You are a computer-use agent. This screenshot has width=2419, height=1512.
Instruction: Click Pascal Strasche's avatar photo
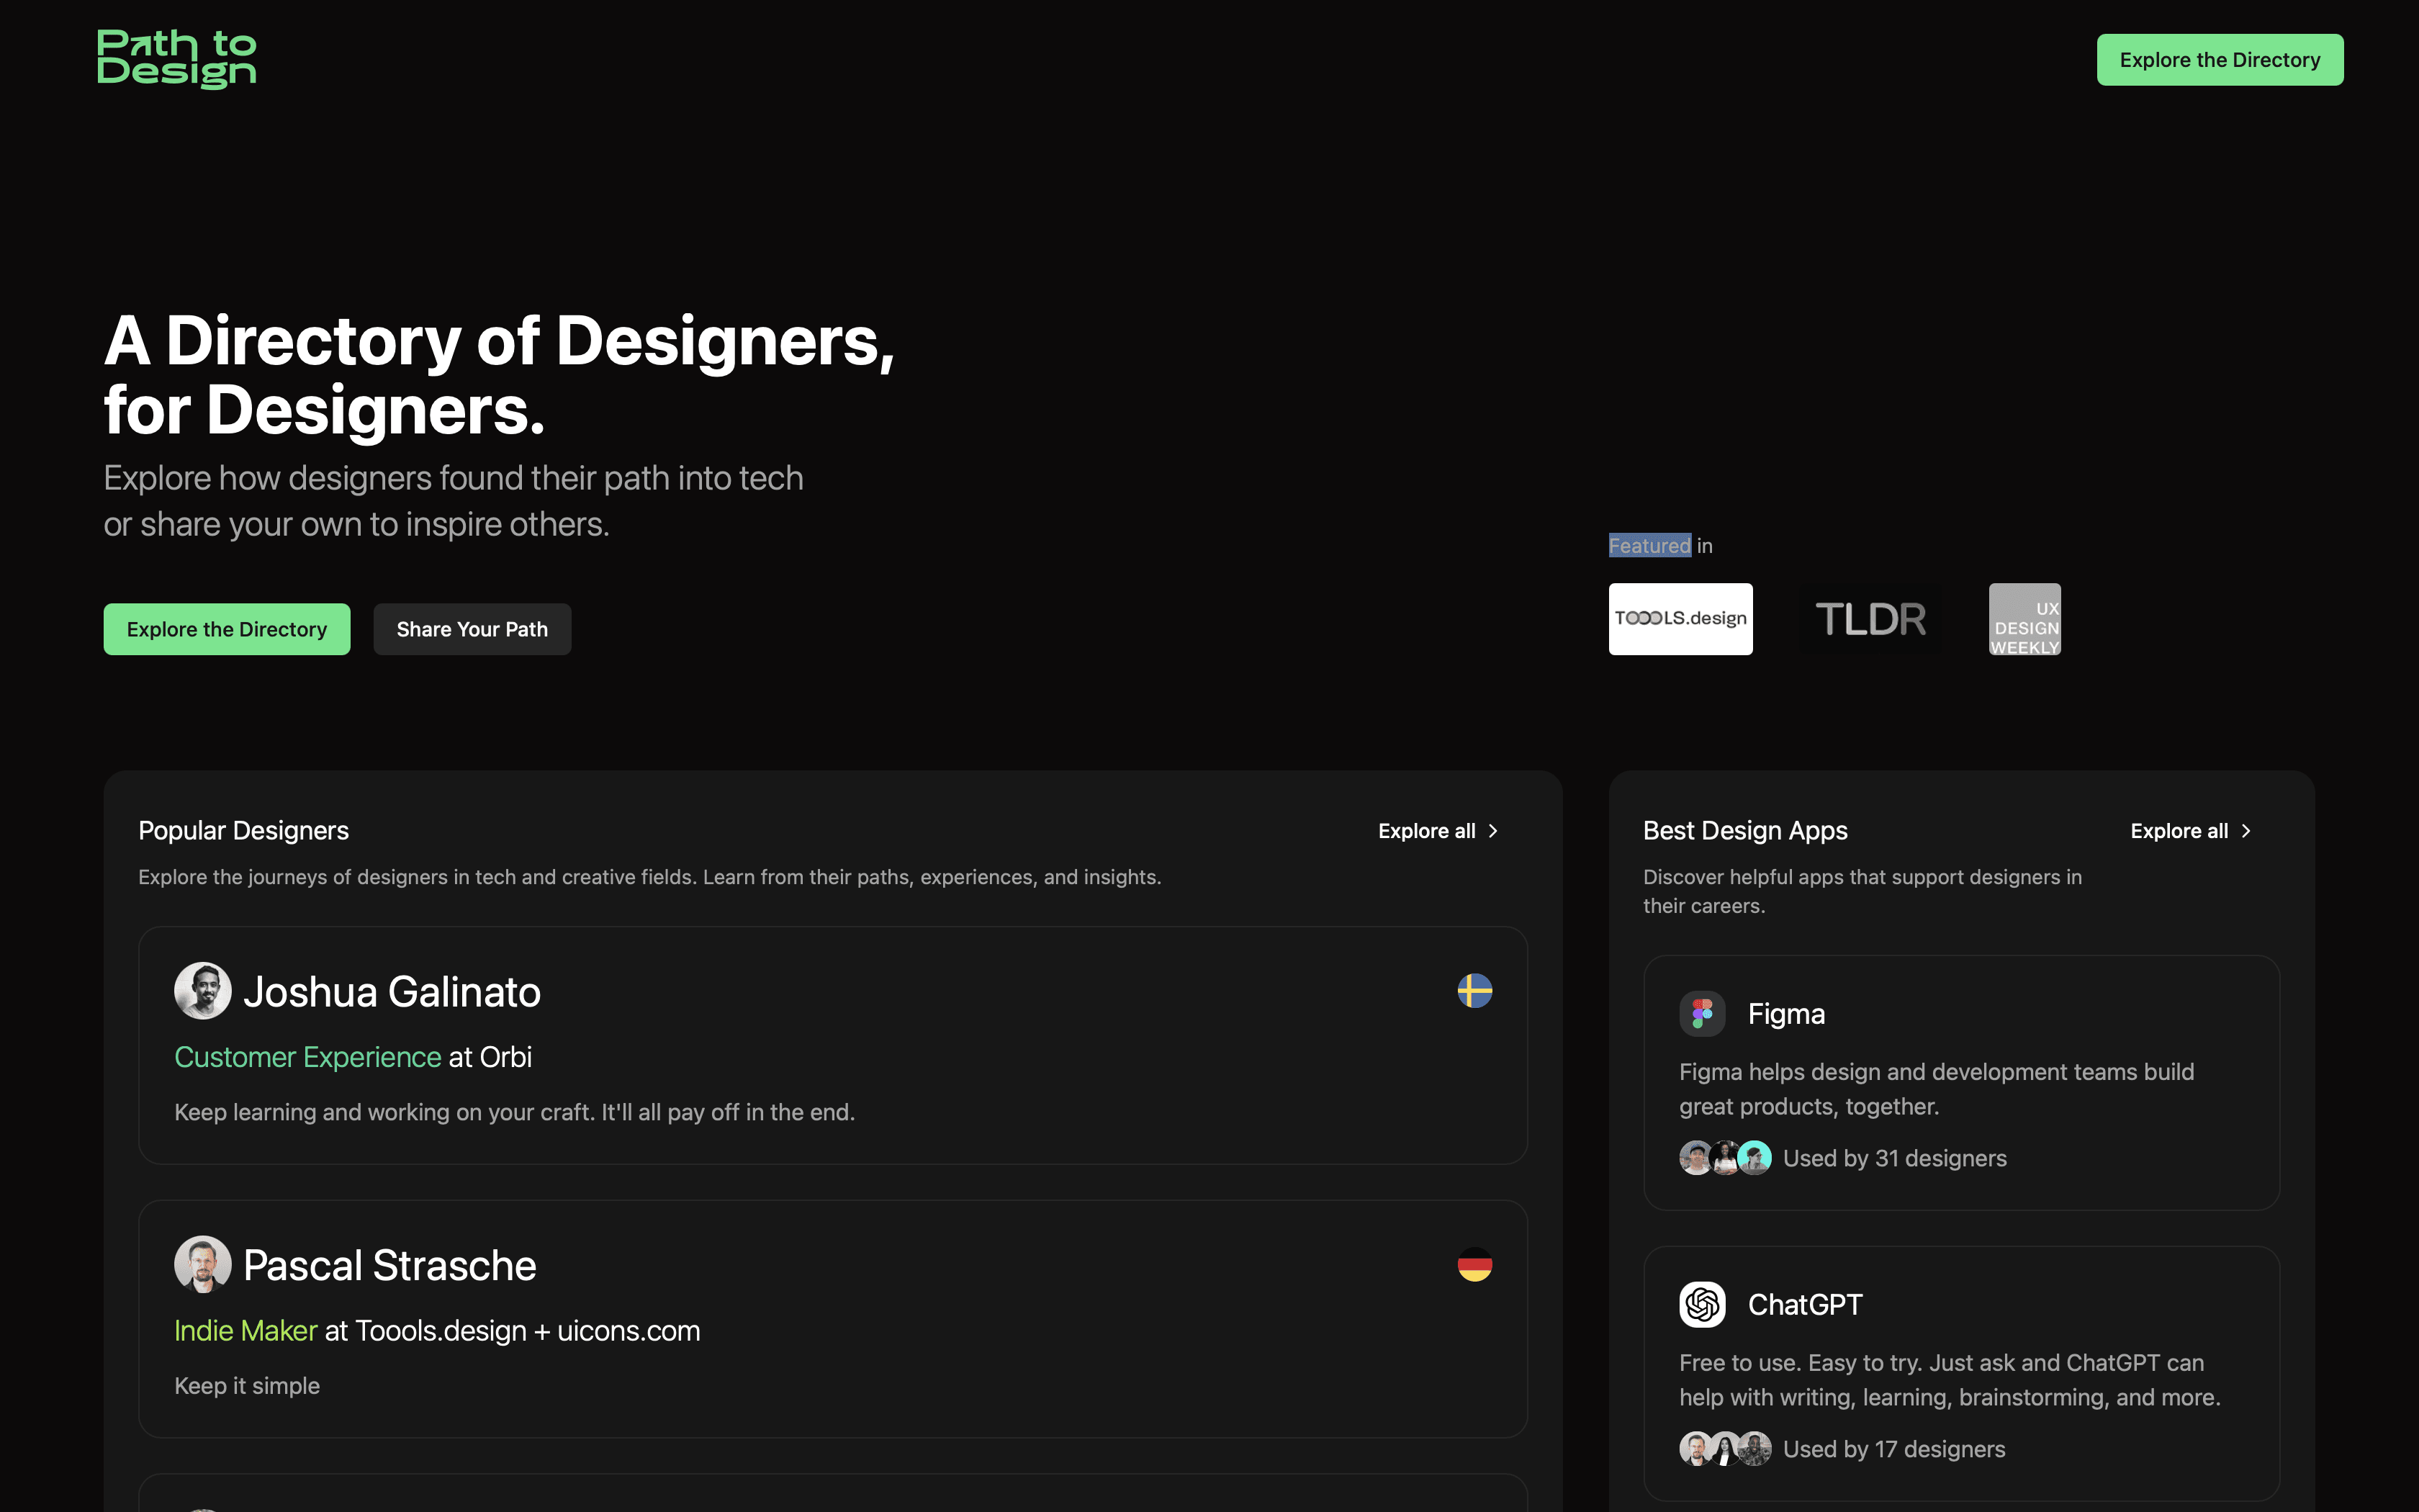coord(203,1265)
